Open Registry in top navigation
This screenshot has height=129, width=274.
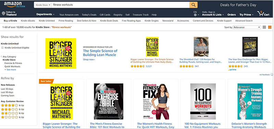[118, 15]
